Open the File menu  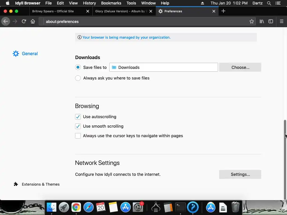point(48,3)
